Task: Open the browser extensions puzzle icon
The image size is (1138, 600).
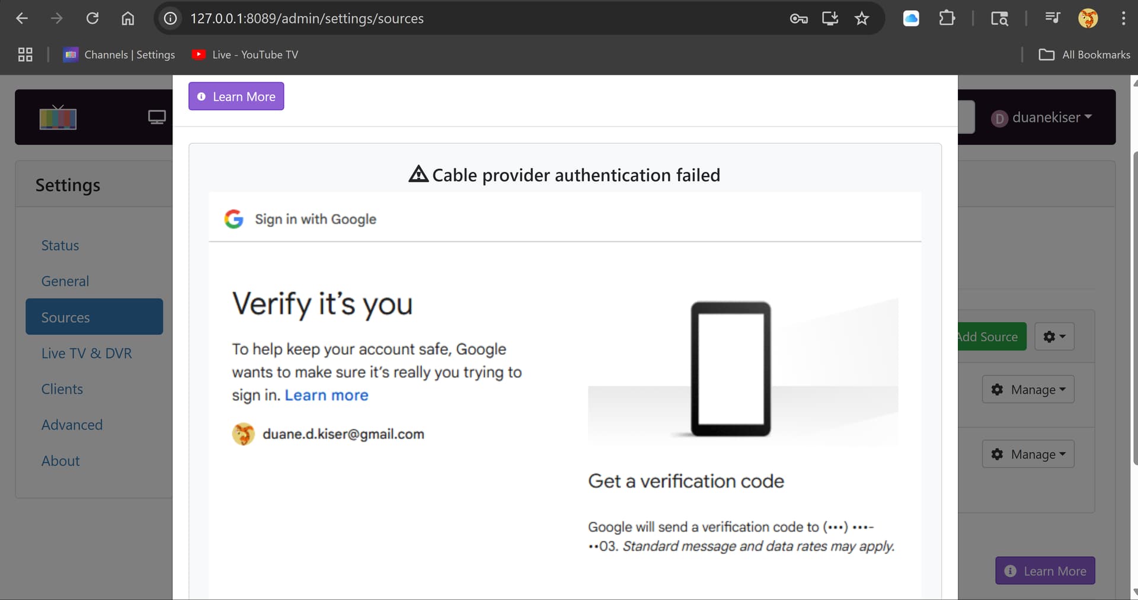Action: (x=947, y=18)
